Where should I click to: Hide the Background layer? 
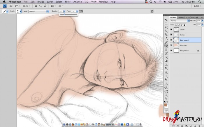click(x=171, y=51)
